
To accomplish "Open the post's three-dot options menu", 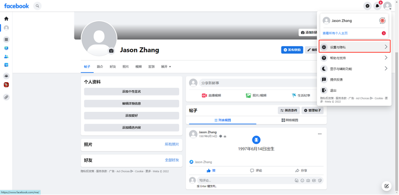I will 320,134.
